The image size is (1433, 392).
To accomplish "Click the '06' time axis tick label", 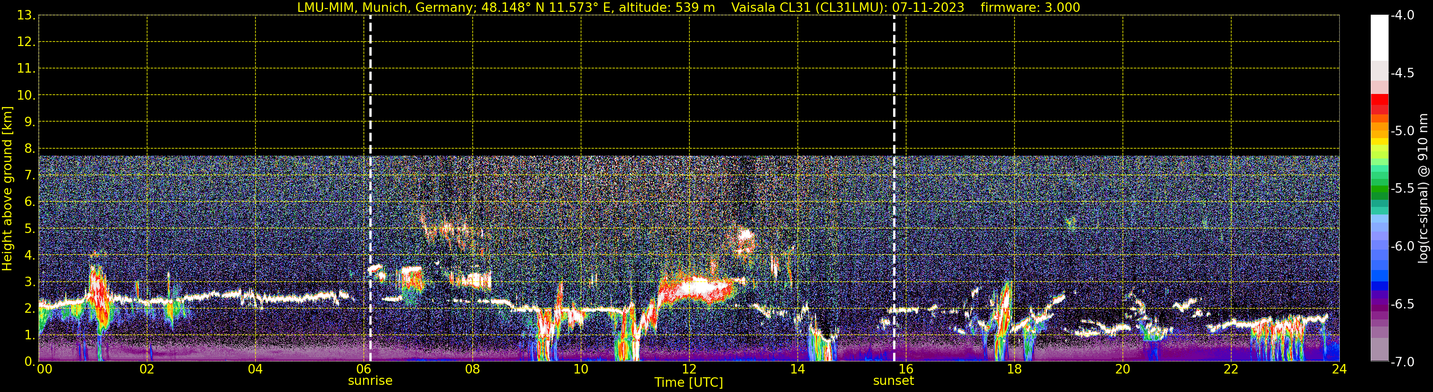I will (363, 369).
